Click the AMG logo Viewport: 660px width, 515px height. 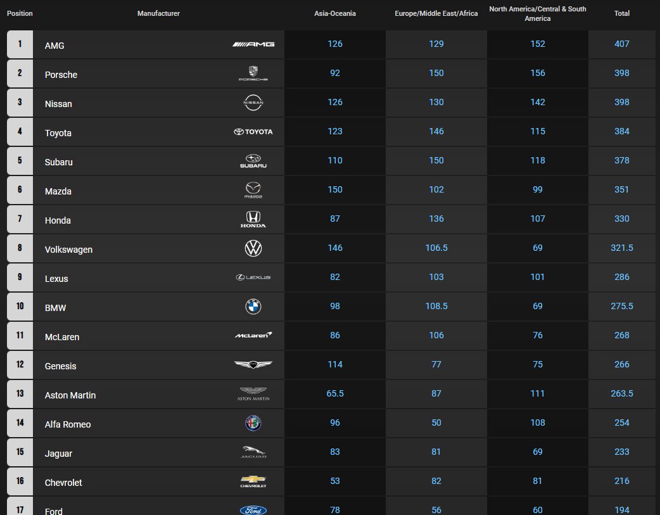click(253, 44)
